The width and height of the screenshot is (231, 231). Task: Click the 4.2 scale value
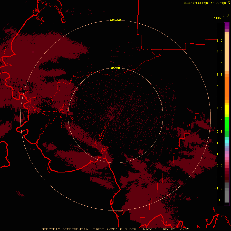[219, 109]
